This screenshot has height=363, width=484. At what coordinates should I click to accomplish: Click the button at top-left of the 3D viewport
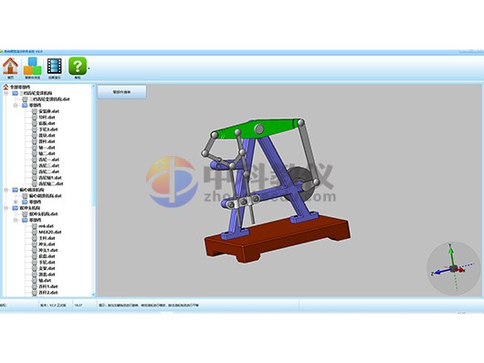click(x=122, y=92)
